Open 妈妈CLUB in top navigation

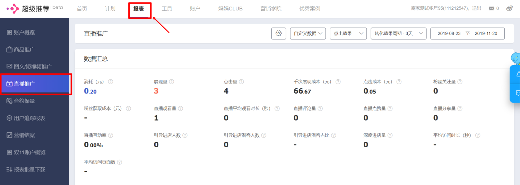click(x=231, y=9)
